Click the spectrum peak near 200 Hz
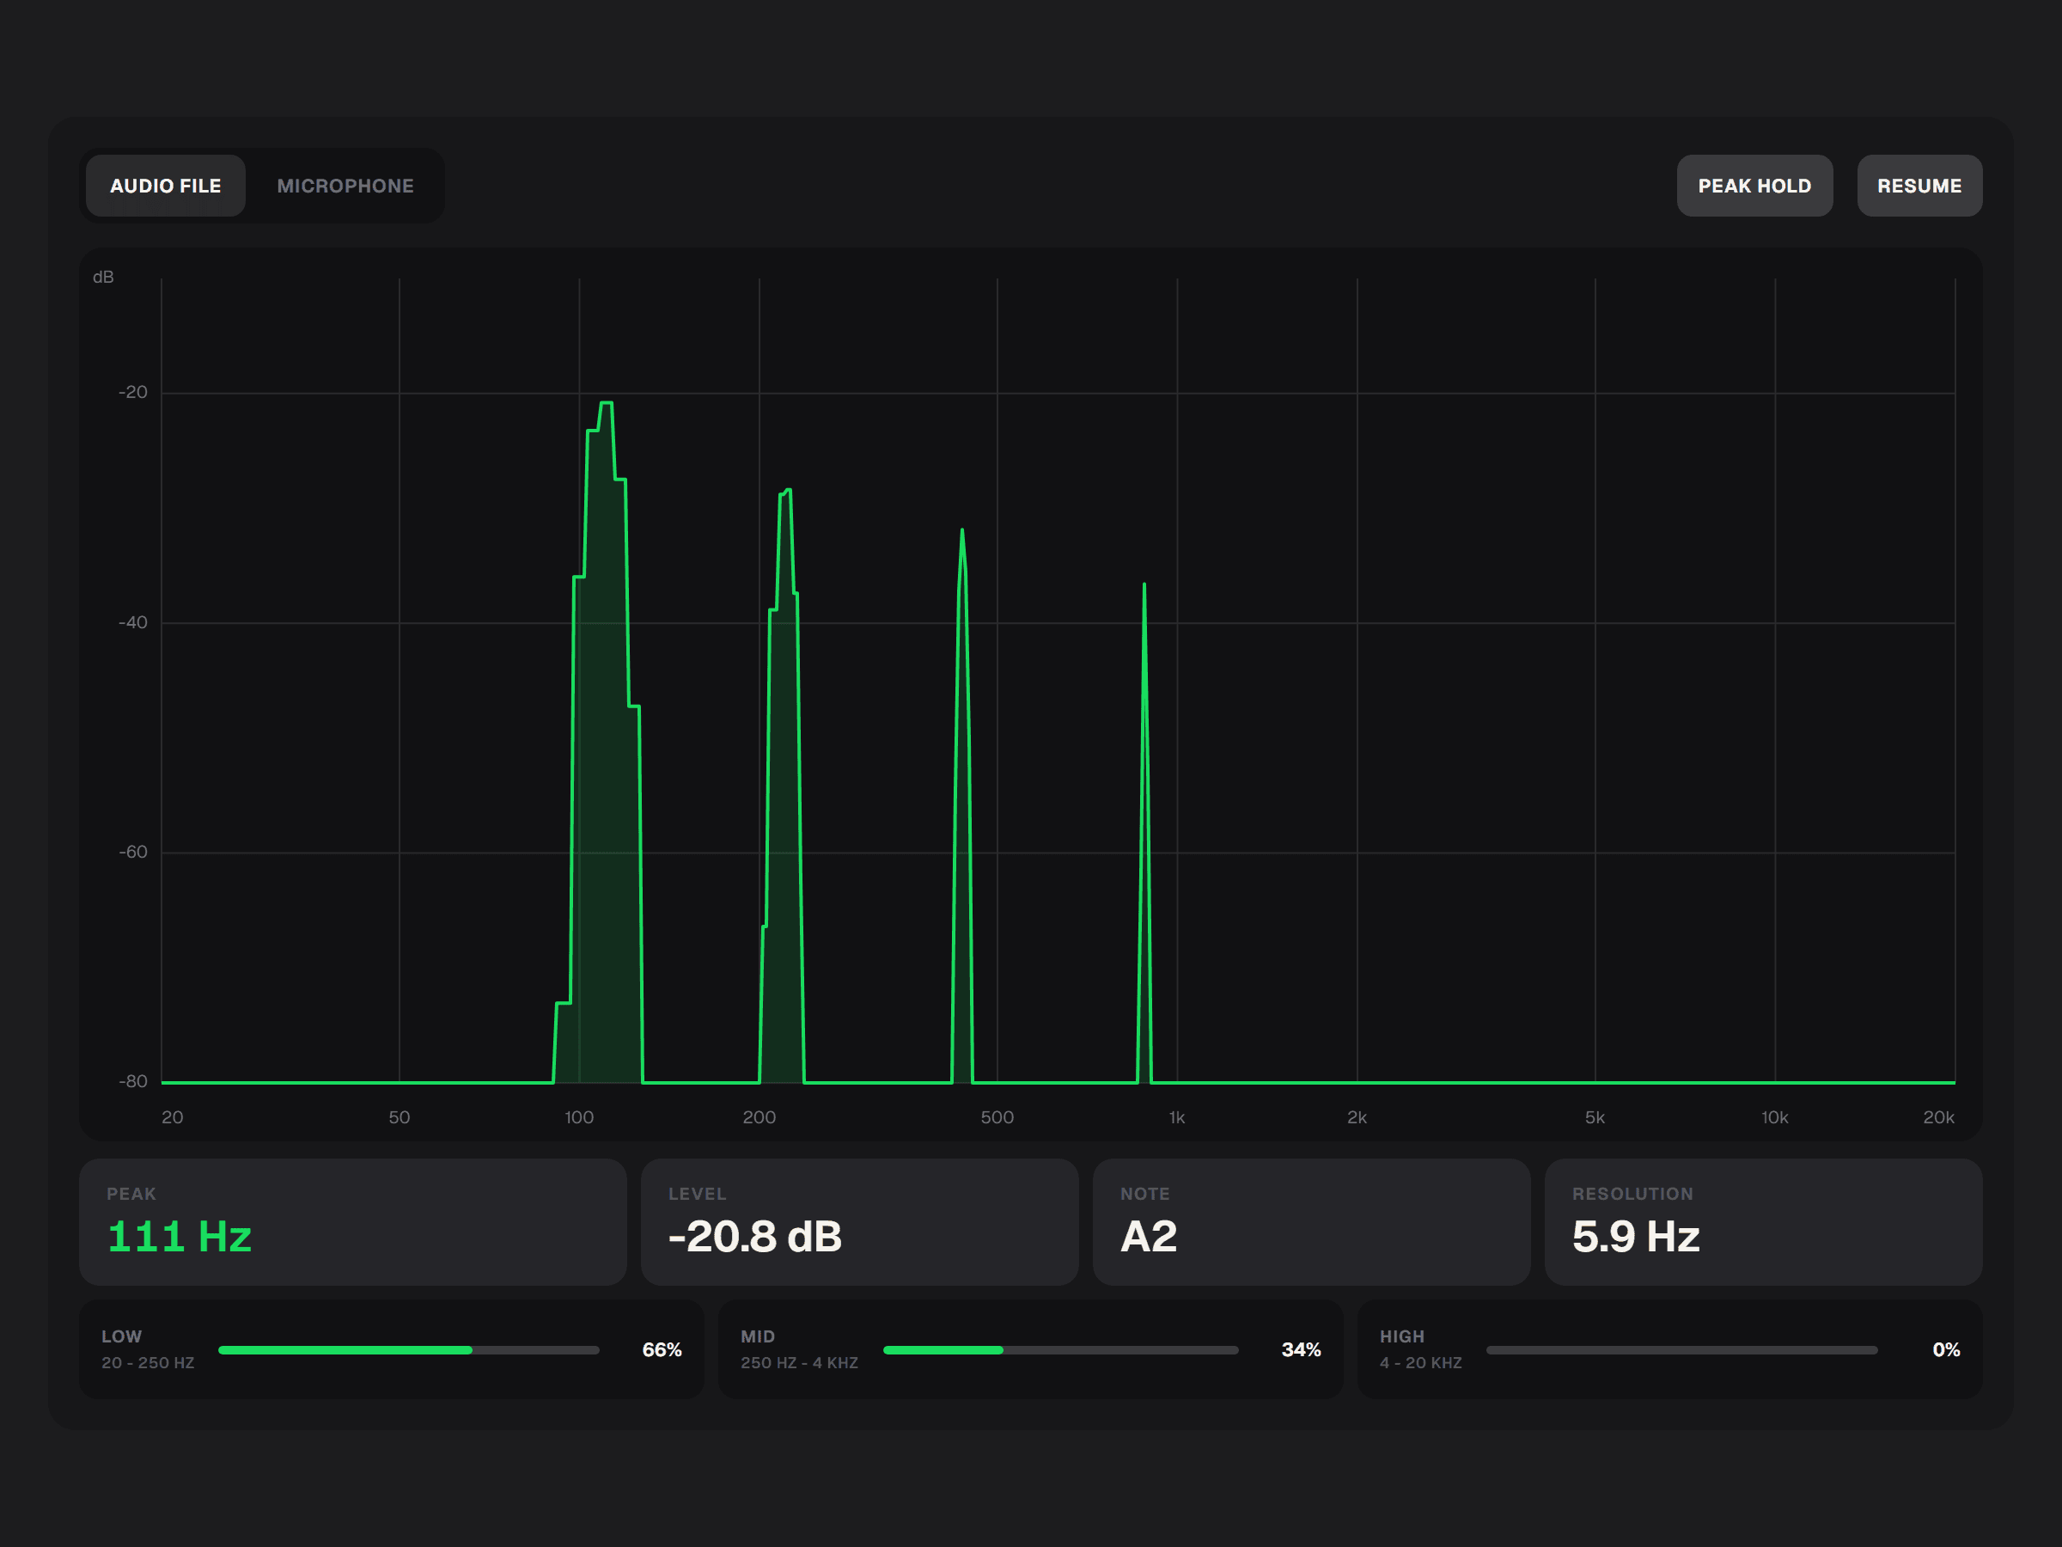The image size is (2062, 1547). 788,491
